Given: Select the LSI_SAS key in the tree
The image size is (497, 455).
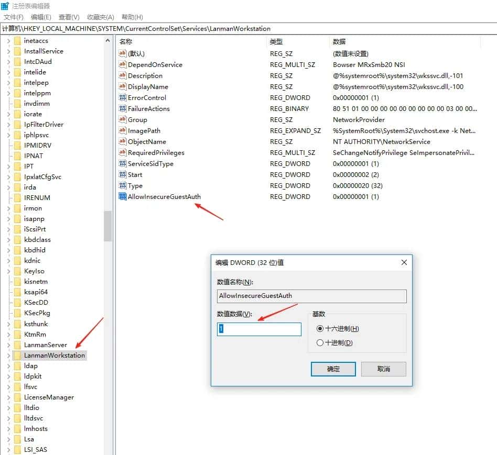Looking at the screenshot, I should (36, 450).
